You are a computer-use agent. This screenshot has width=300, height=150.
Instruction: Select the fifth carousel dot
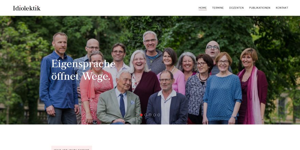159,115
